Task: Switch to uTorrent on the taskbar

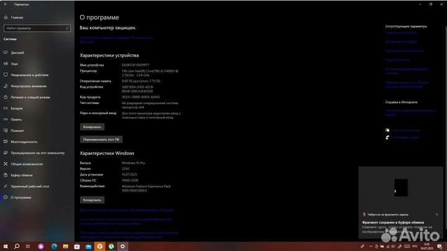Action: click(x=111, y=247)
